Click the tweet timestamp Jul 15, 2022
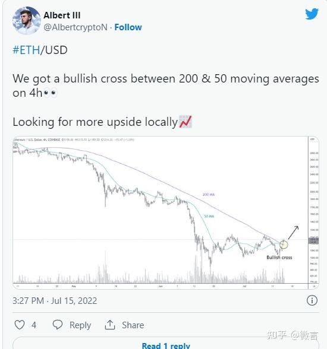The height and width of the screenshot is (349, 327). tap(55, 301)
